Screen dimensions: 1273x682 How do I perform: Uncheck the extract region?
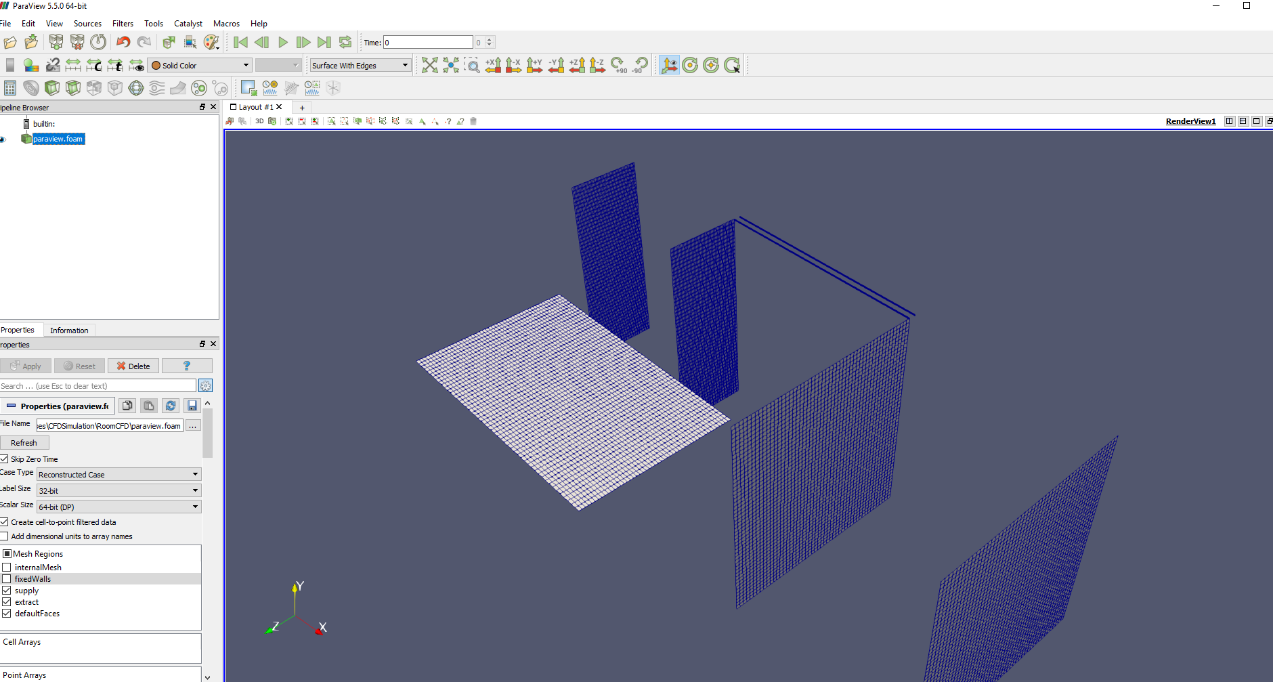click(7, 602)
